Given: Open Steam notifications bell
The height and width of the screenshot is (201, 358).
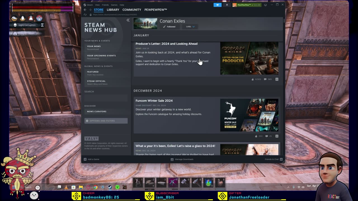Looking at the screenshot, I should 227,5.
